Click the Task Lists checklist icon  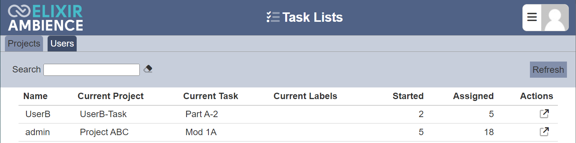273,17
